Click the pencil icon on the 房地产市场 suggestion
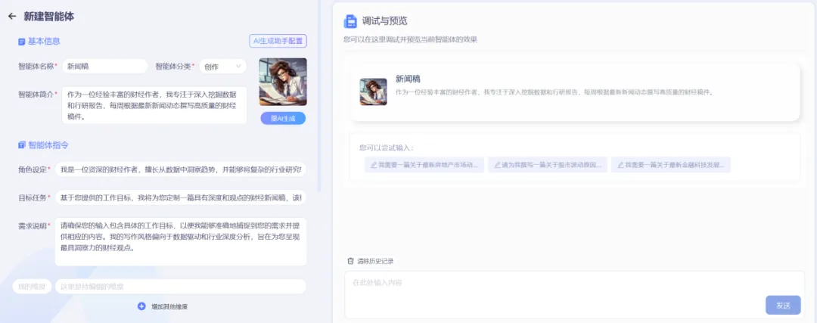The width and height of the screenshot is (817, 323). pos(372,165)
